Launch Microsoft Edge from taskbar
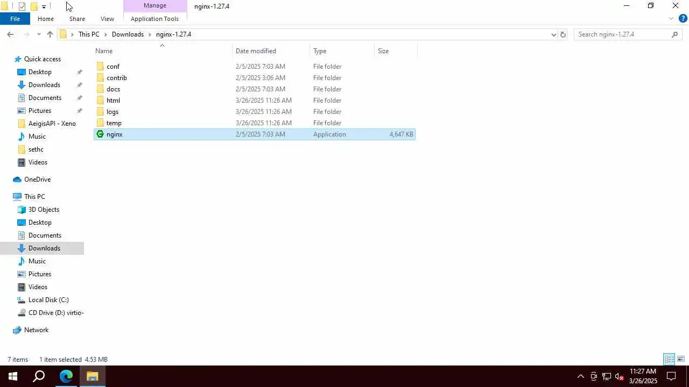The width and height of the screenshot is (689, 387). click(x=66, y=376)
